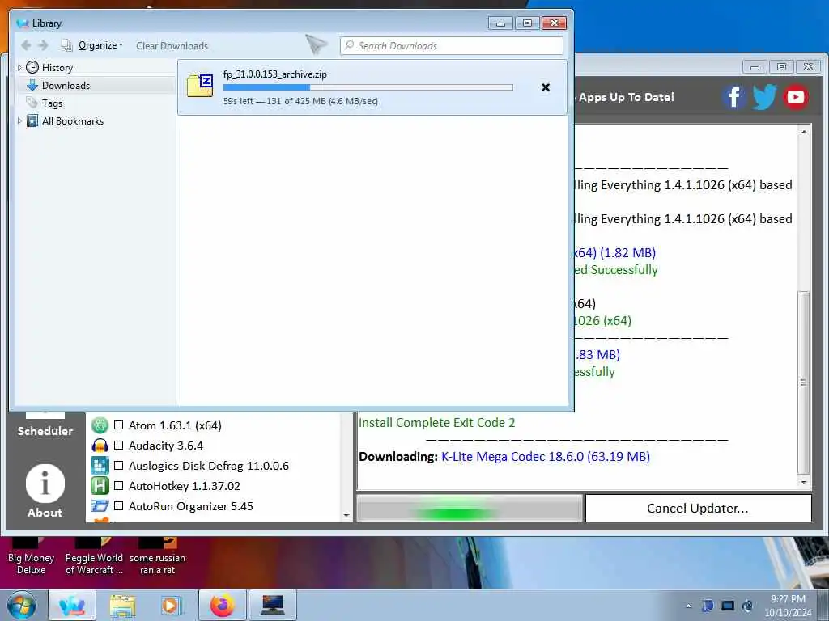Click the Library forward arrow
The image size is (829, 621).
pyautogui.click(x=44, y=46)
